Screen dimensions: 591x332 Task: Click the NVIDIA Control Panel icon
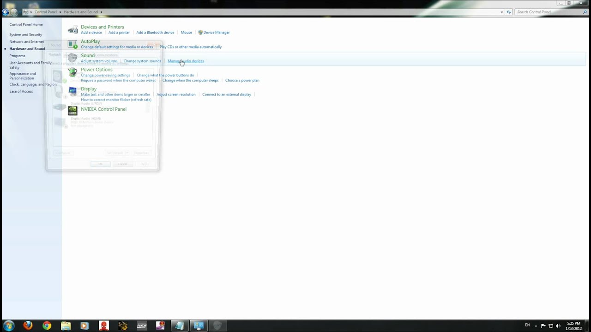(x=72, y=110)
